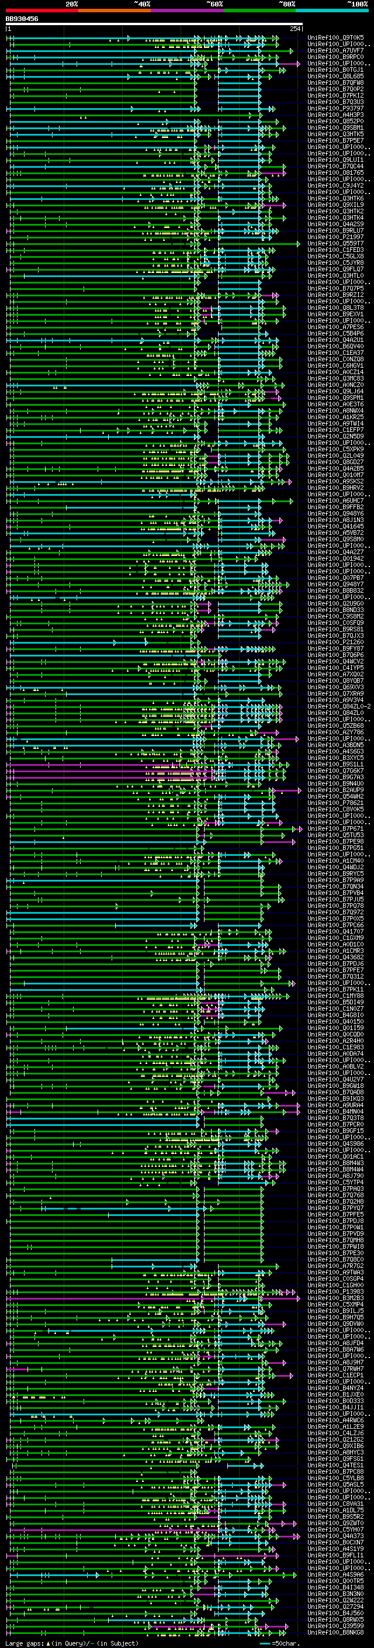
Task: Select hit UniRef100_C8V0K5
Action: [335, 809]
